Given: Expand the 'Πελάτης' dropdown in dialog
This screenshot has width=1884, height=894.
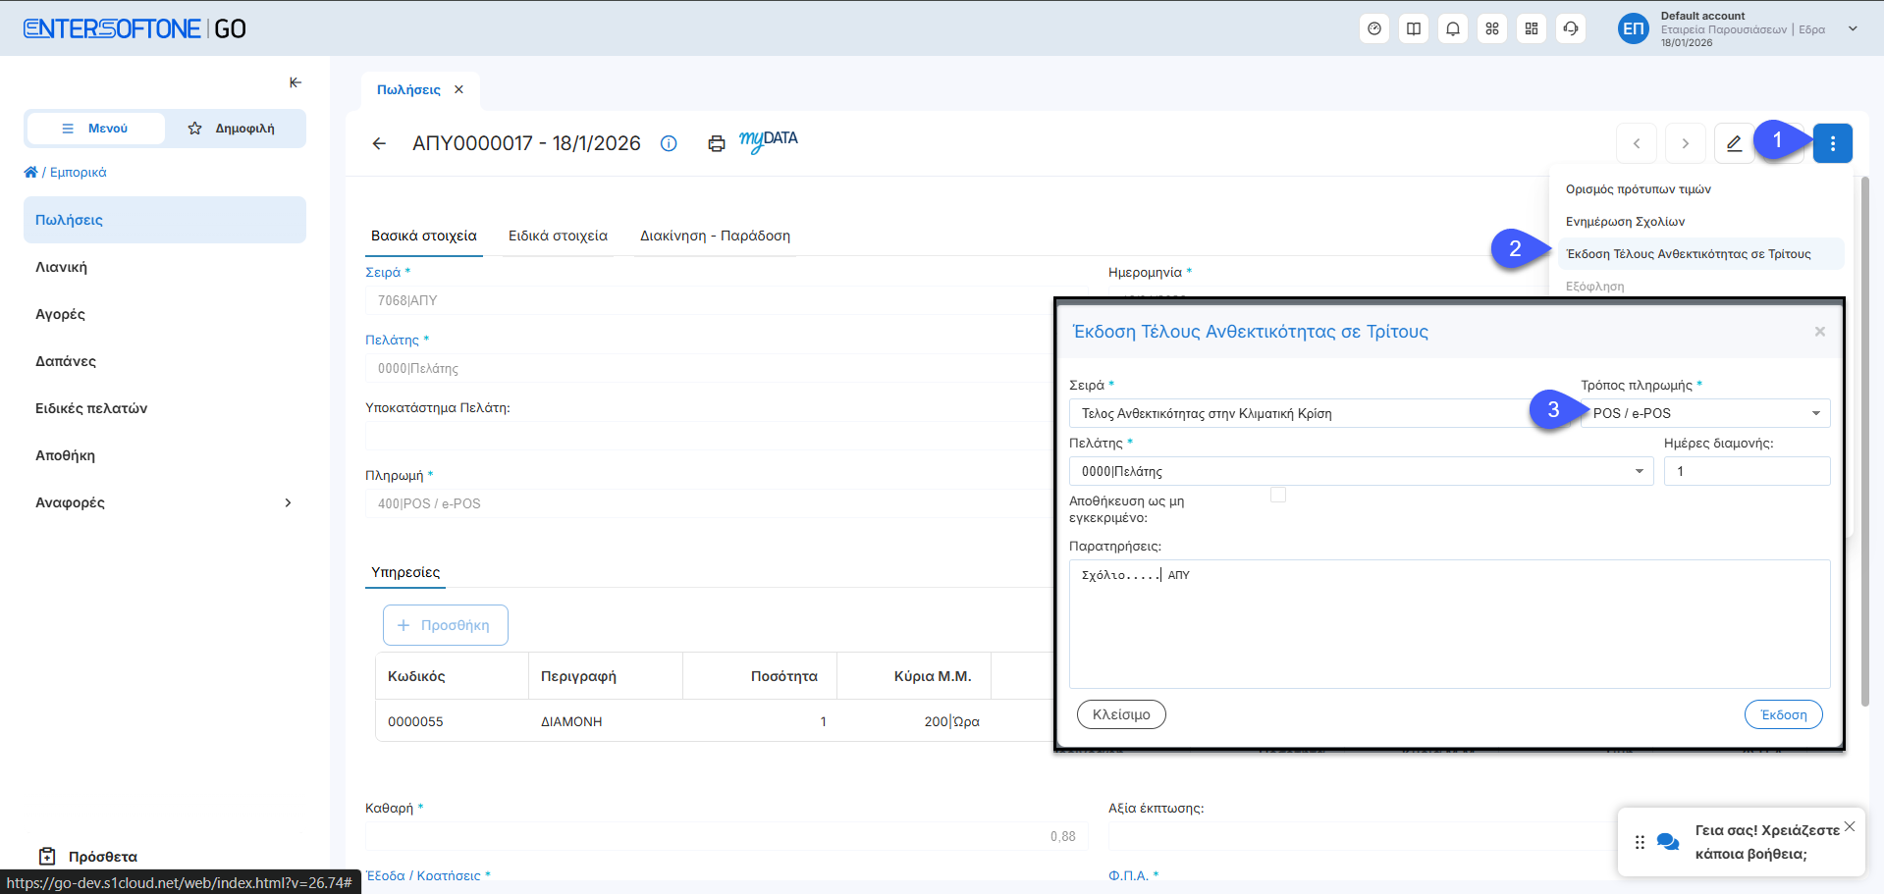Looking at the screenshot, I should [x=1638, y=471].
